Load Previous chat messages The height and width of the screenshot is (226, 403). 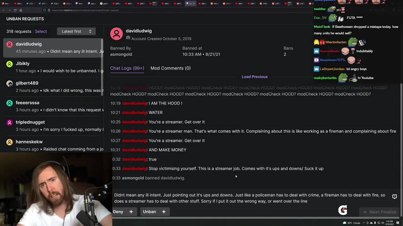click(x=255, y=77)
